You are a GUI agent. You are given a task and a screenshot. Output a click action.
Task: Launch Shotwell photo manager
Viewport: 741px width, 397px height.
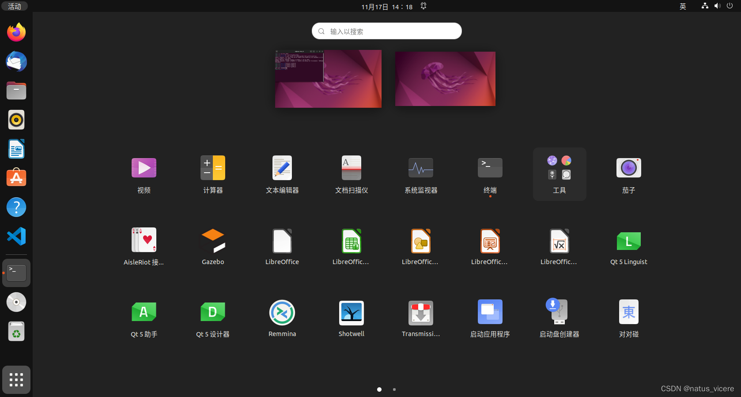(x=352, y=318)
